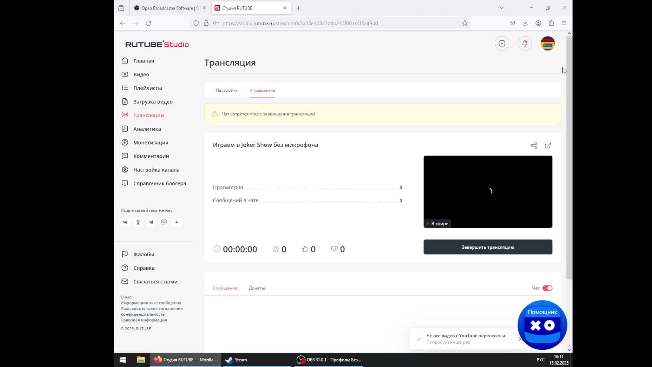Toggle the Чат switch off
This screenshot has width=652, height=367.
click(547, 288)
